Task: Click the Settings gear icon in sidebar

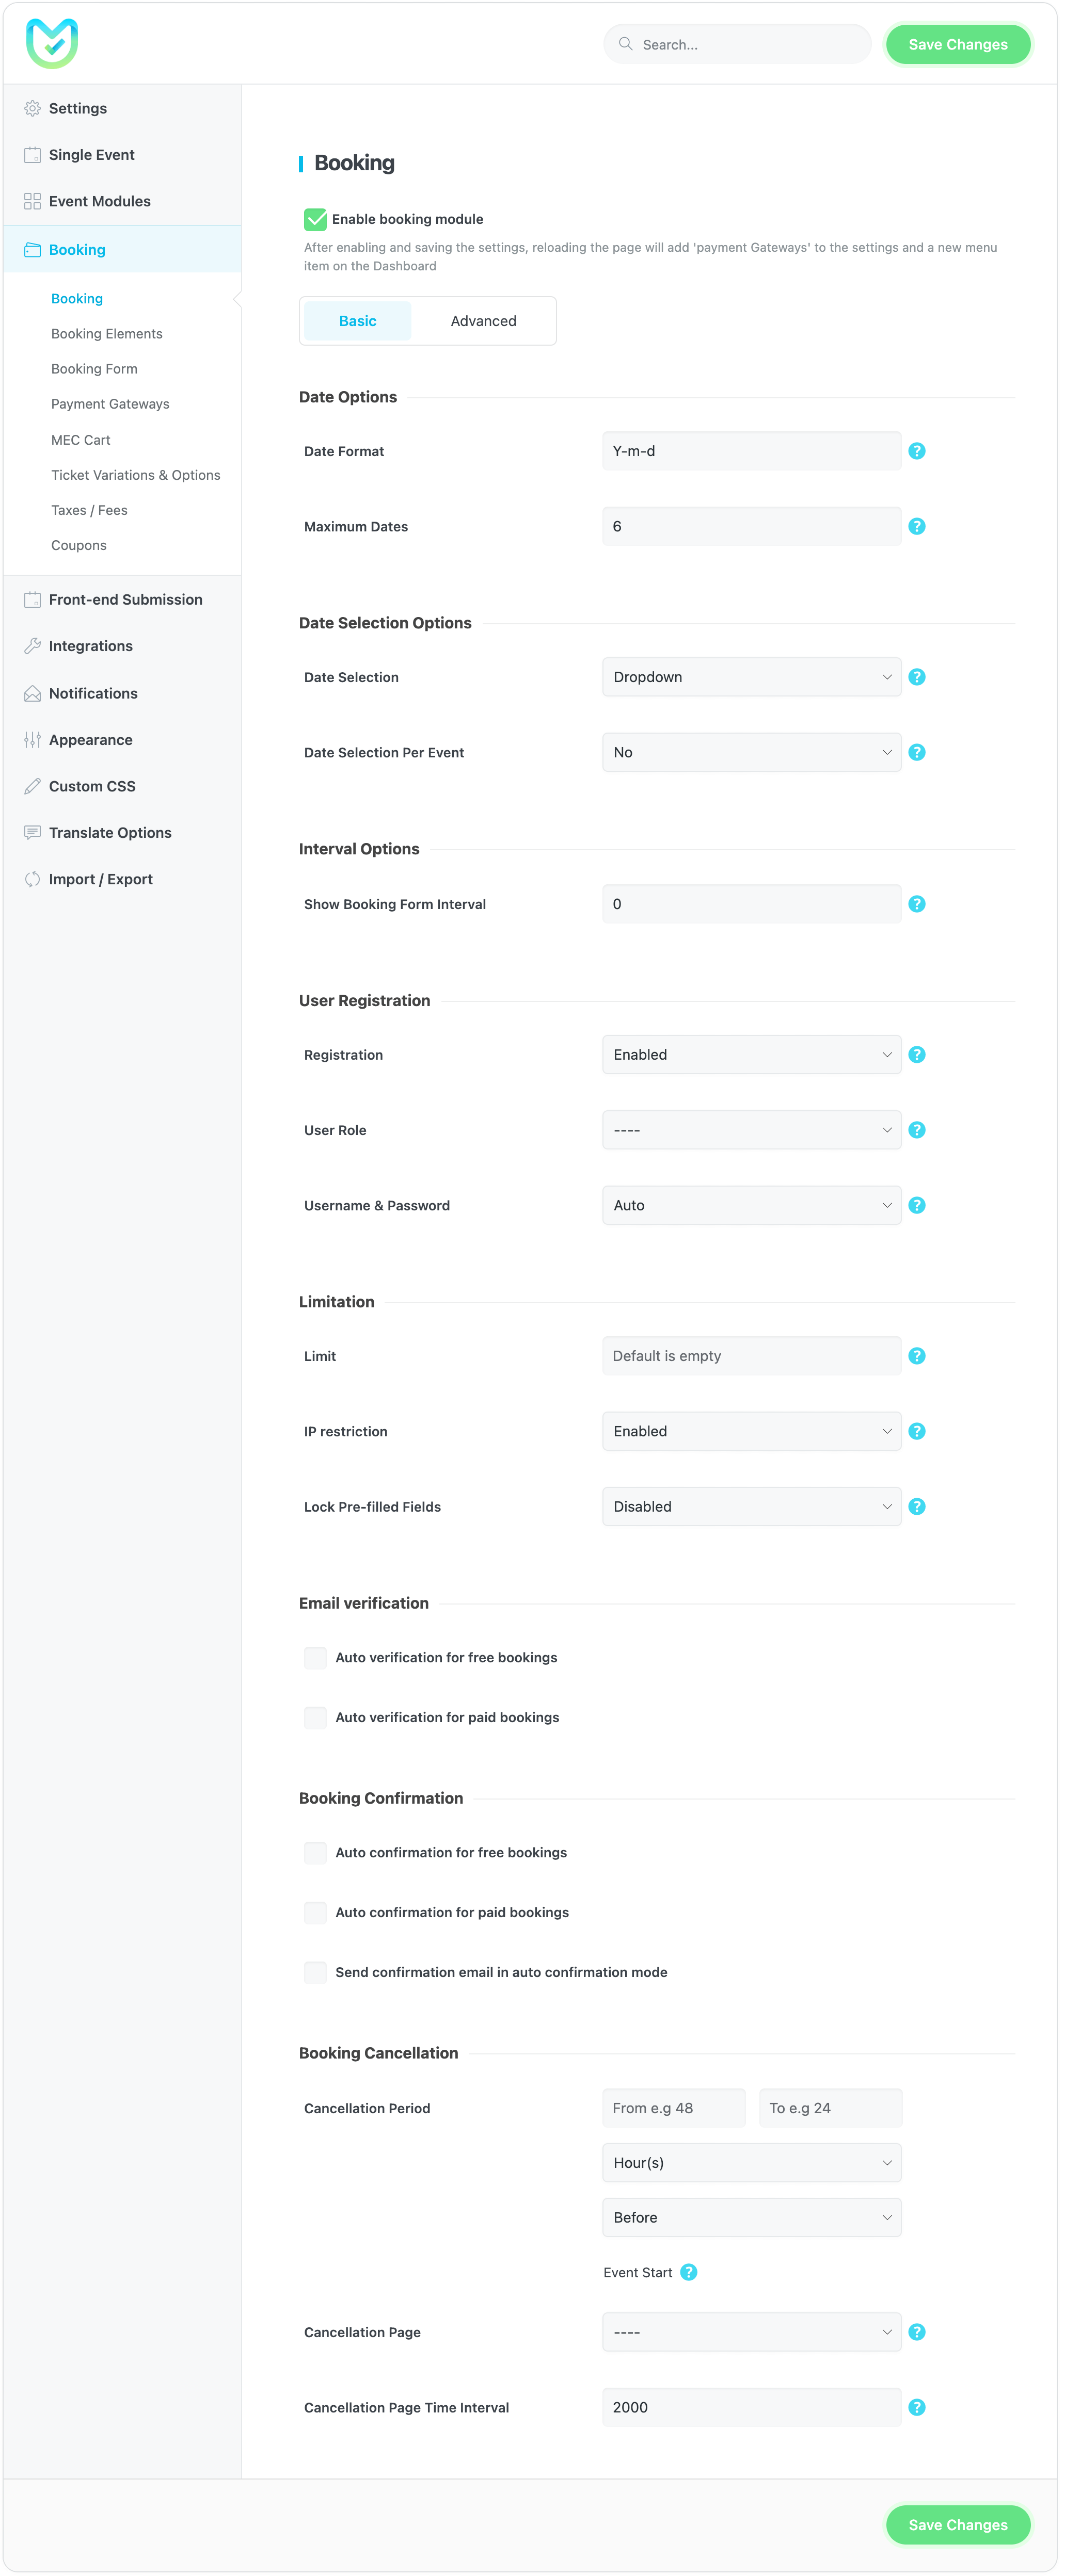Action: [x=32, y=108]
